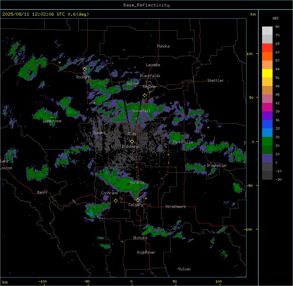The image size is (293, 286).
Task: Click the Sundre label
Action: click(99, 133)
